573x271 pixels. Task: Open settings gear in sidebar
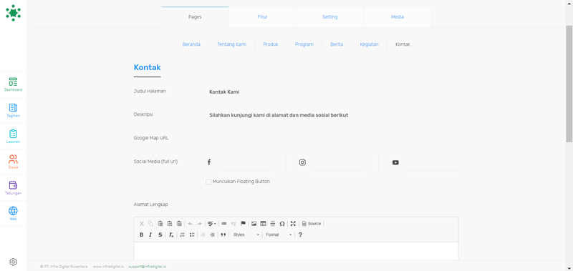(13, 262)
